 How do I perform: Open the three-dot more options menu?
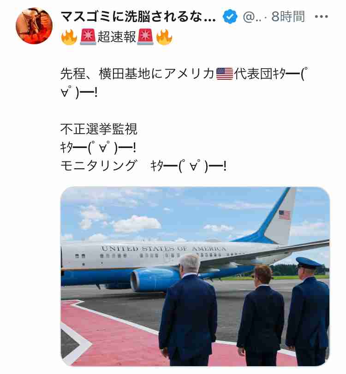point(321,17)
